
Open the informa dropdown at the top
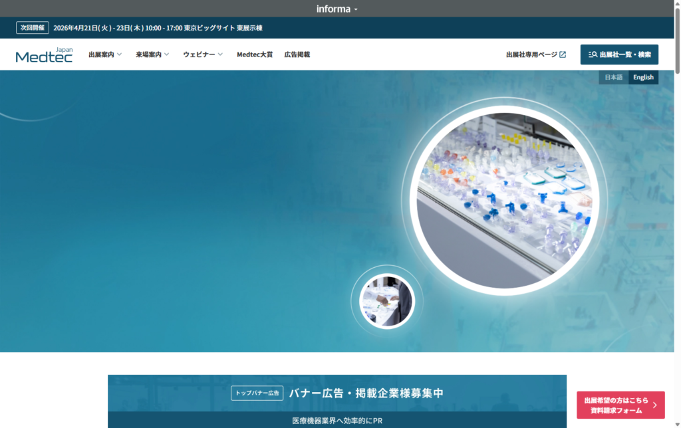pyautogui.click(x=356, y=9)
